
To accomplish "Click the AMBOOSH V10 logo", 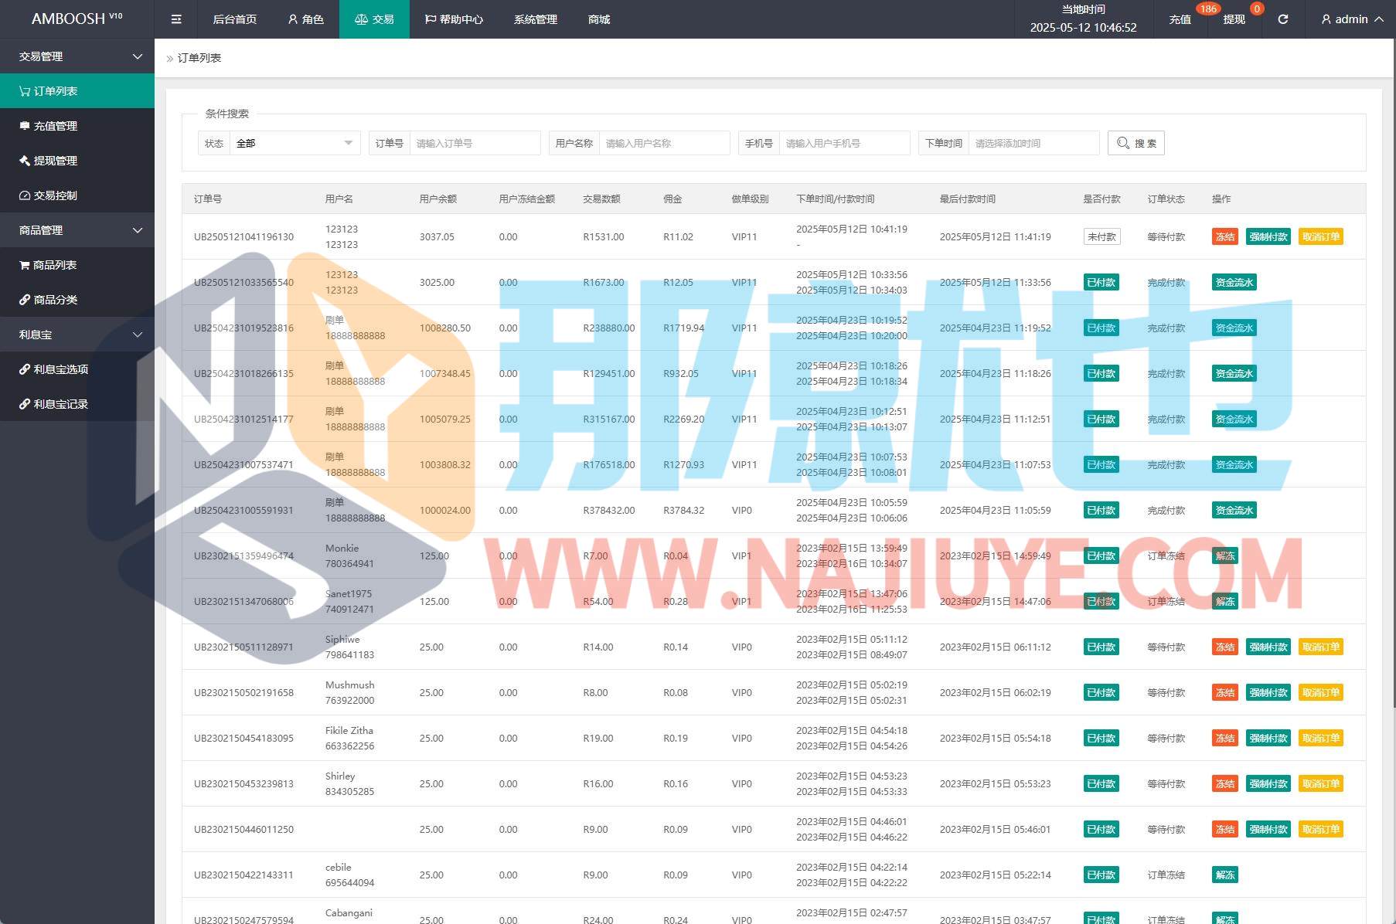I will [77, 19].
